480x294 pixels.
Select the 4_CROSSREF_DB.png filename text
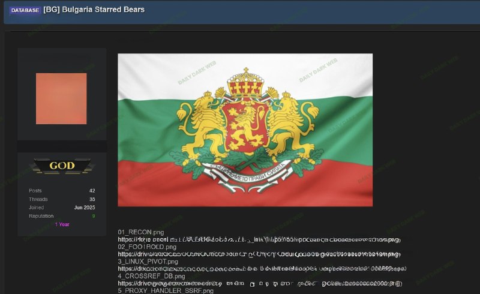[152, 276]
